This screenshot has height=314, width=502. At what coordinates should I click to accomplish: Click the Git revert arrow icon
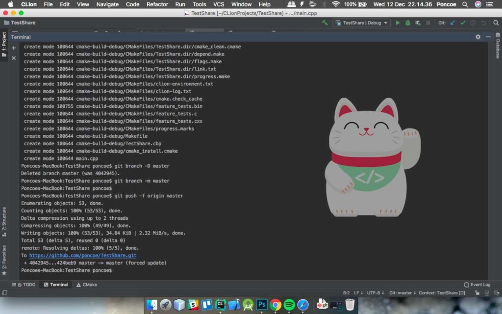tap(483, 23)
